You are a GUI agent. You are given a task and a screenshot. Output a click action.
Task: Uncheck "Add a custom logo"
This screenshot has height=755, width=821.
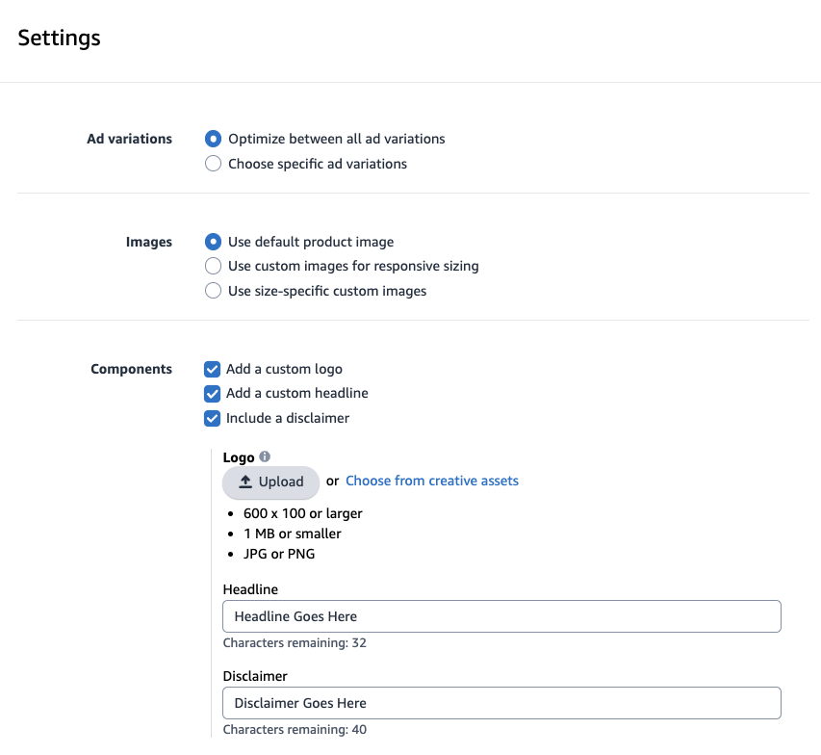click(213, 369)
